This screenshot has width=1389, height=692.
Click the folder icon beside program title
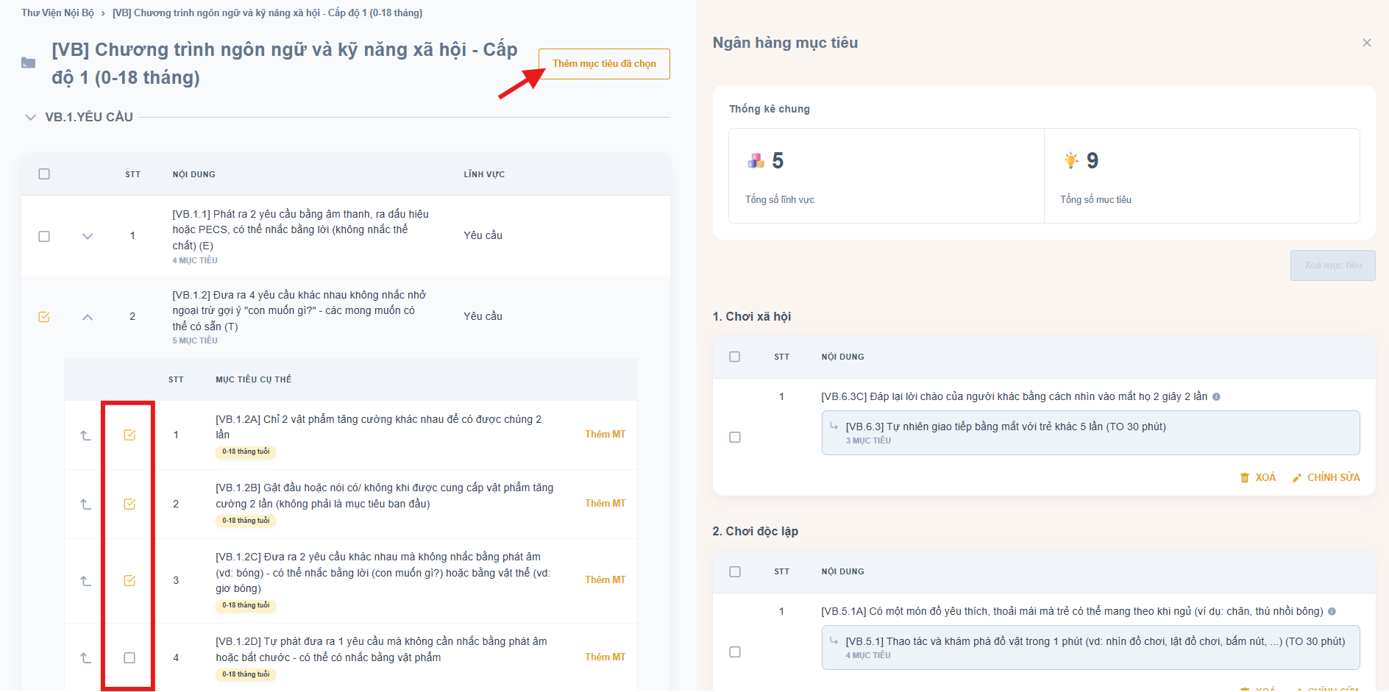[x=28, y=63]
